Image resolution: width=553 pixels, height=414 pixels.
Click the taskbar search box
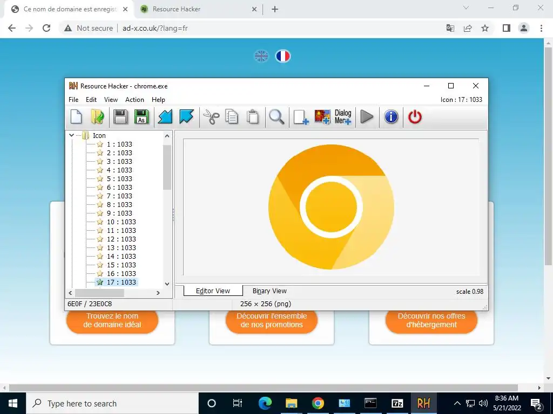click(112, 403)
